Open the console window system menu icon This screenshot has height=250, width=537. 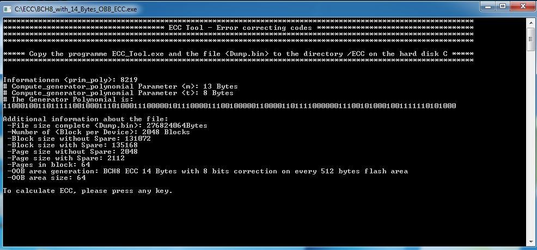[7, 9]
